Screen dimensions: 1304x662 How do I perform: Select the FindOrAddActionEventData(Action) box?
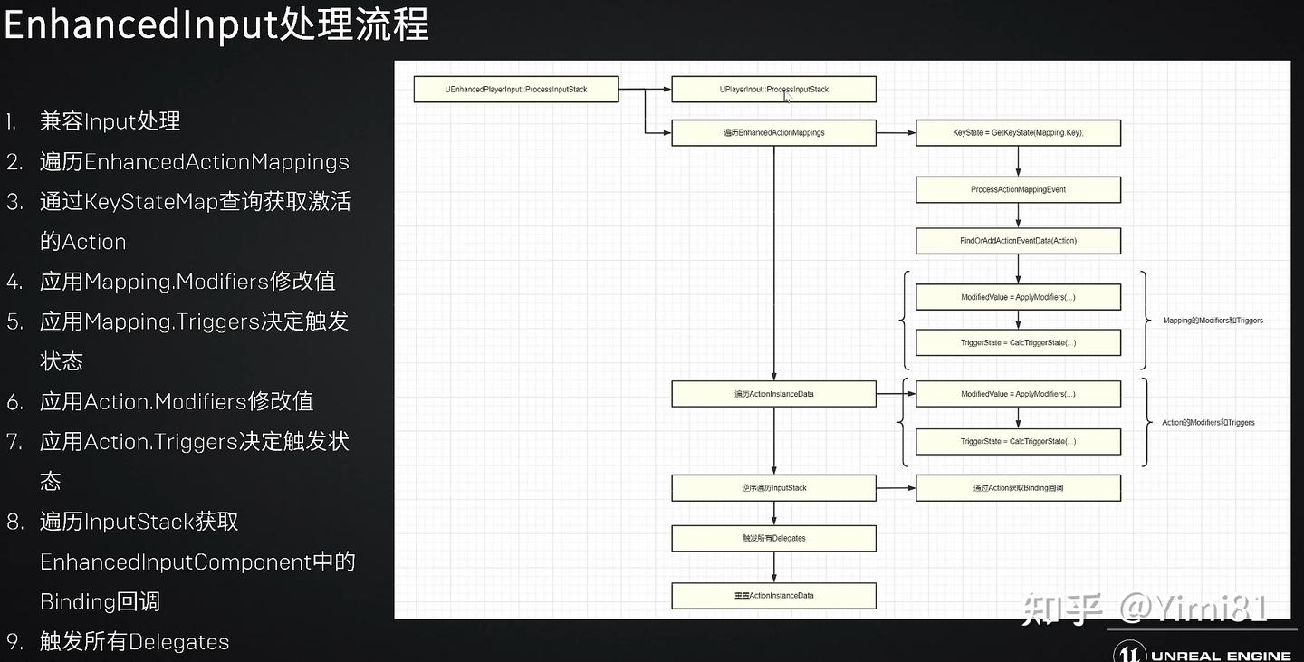pyautogui.click(x=1018, y=241)
